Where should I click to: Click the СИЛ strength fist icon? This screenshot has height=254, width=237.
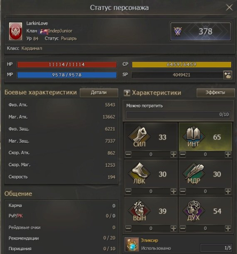[139, 136]
